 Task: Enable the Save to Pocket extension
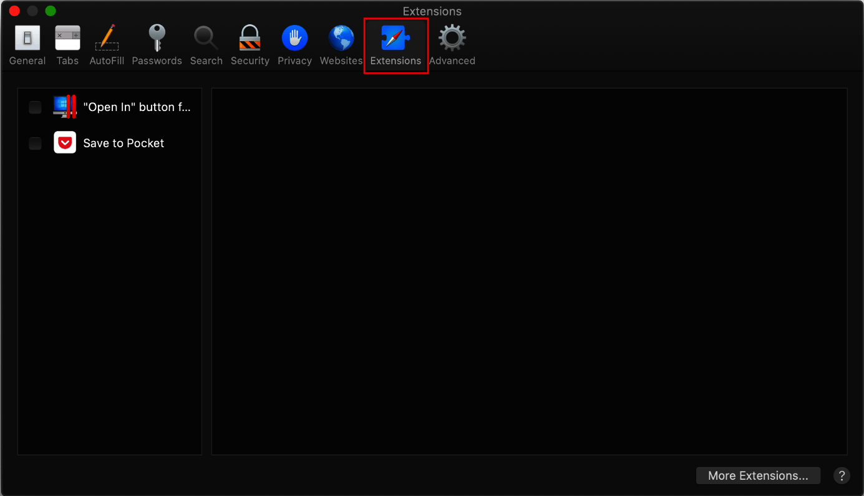(x=34, y=143)
